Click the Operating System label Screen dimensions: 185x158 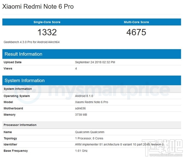(x=17, y=96)
